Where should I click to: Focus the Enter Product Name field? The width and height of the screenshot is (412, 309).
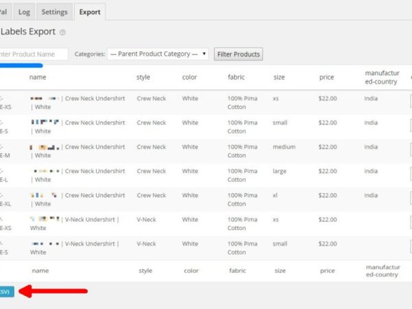coord(33,54)
